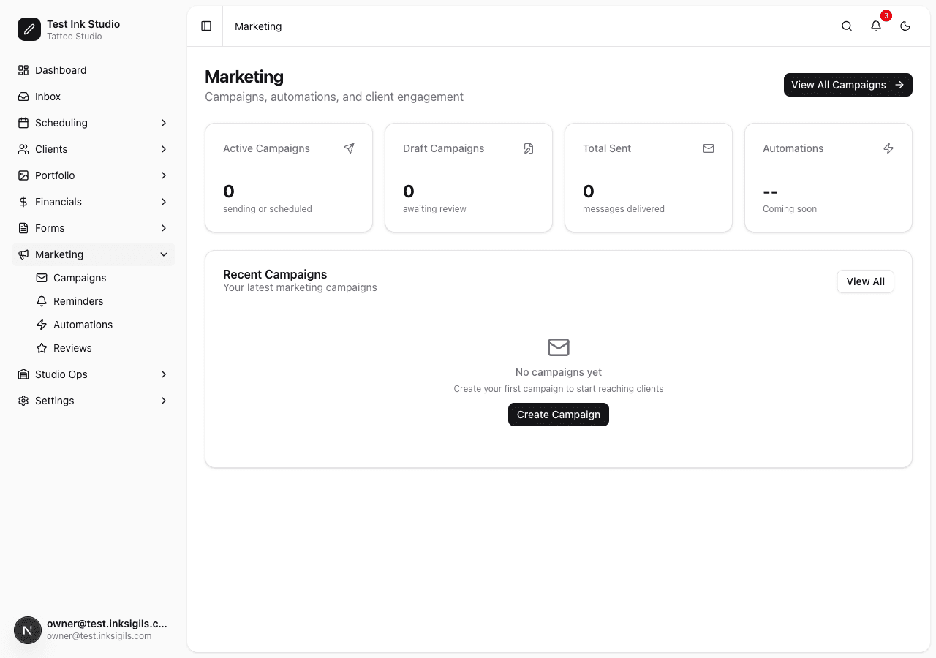Open the search icon in the top bar
The width and height of the screenshot is (936, 658).
[x=846, y=26]
